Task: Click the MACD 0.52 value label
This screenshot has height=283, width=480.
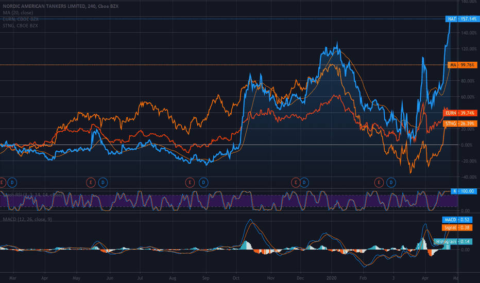Action: pyautogui.click(x=457, y=220)
